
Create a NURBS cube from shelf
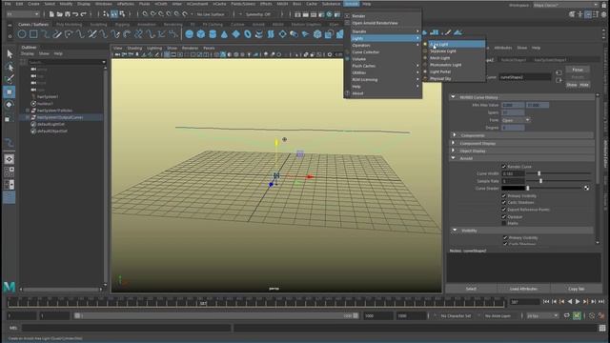pos(201,34)
